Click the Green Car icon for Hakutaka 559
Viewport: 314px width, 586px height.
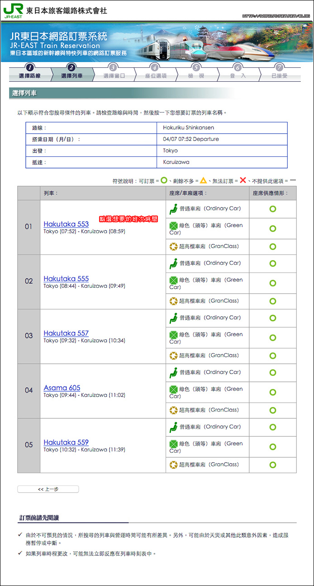point(173,444)
